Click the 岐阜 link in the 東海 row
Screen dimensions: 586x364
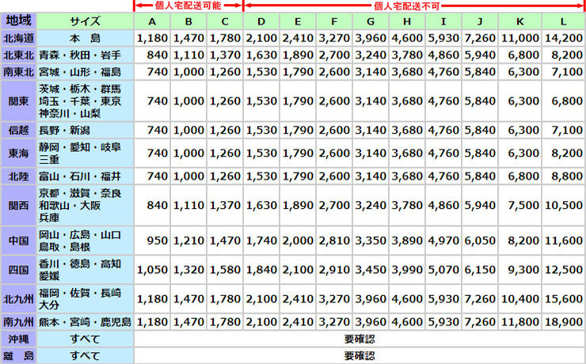pos(111,146)
